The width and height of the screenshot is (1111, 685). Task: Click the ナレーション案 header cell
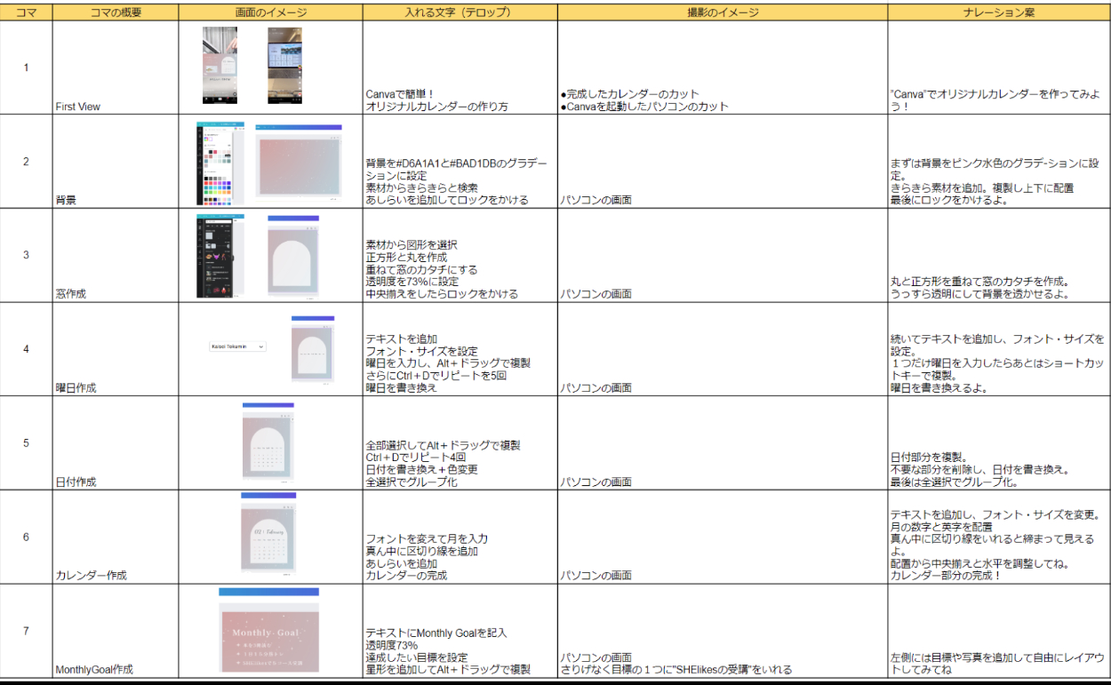tap(999, 13)
